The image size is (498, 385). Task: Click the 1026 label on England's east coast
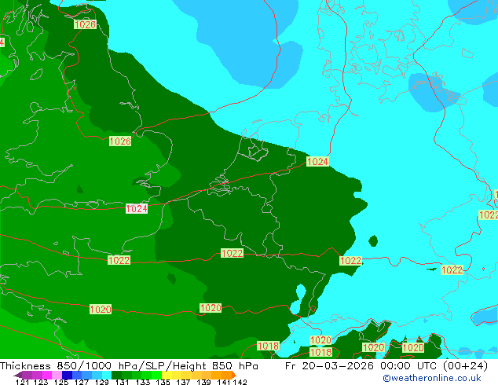tap(120, 141)
